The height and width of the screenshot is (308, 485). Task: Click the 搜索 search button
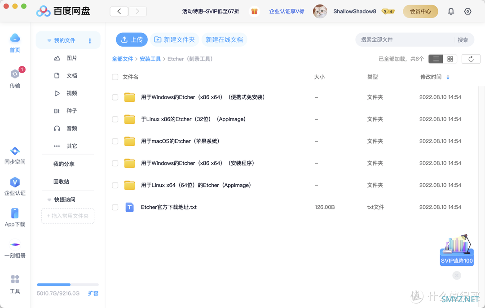coord(463,40)
